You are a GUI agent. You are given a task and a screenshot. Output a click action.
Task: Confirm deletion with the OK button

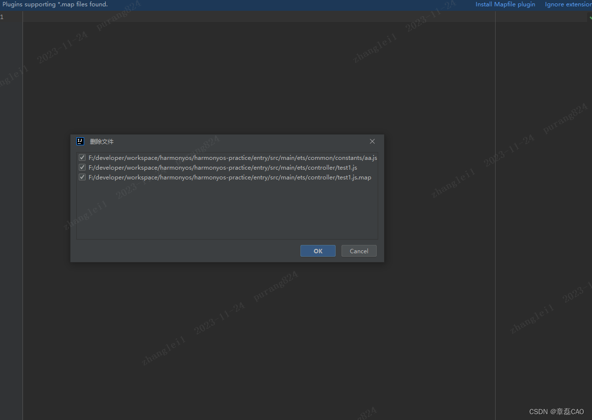tap(318, 251)
